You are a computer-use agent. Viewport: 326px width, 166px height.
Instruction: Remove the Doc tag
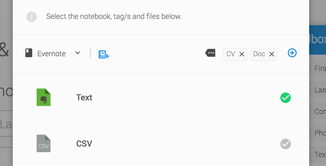[272, 54]
